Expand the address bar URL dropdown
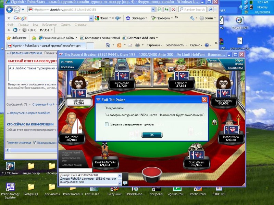This screenshot has height=205, width=274. coord(153,10)
